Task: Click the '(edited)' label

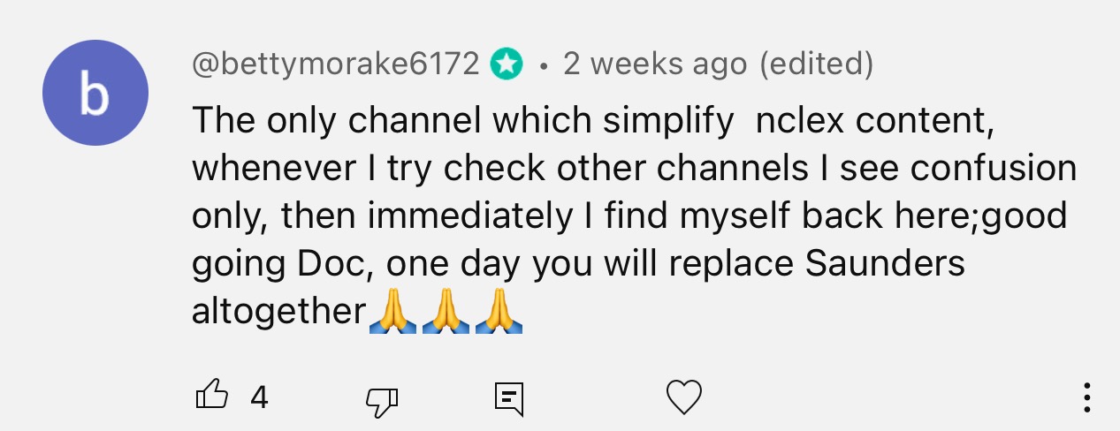Action: coord(816,64)
